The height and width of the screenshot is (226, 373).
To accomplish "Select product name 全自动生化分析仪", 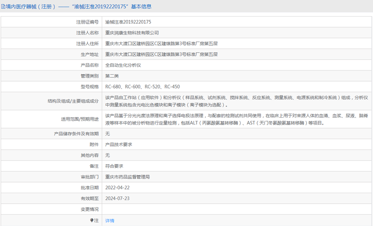I will tap(123, 65).
